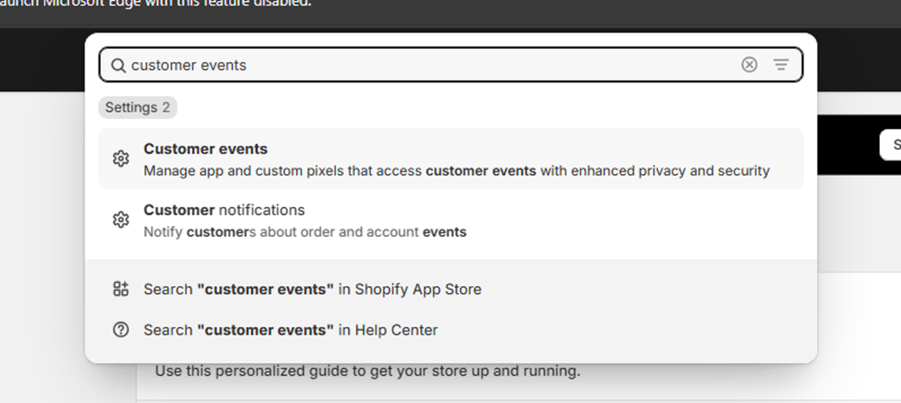The width and height of the screenshot is (901, 403).
Task: Click the Help Center question mark icon
Action: click(x=121, y=330)
